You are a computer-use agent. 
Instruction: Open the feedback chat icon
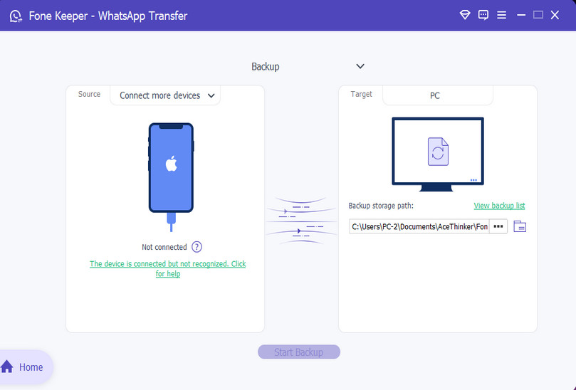click(x=483, y=15)
